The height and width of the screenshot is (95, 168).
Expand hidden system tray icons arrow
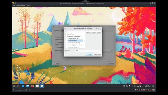point(143,86)
